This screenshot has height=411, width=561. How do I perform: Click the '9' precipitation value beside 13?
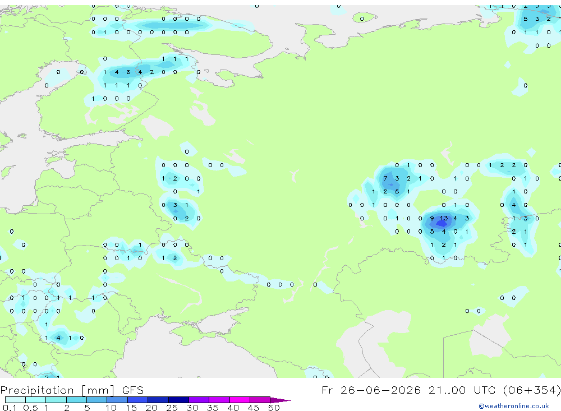[432, 218]
